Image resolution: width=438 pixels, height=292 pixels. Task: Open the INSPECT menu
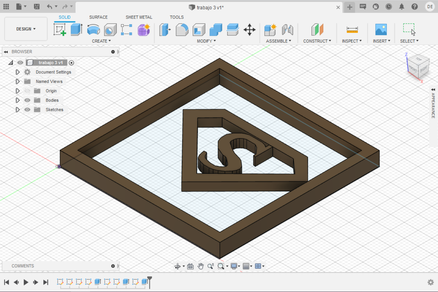(x=352, y=41)
